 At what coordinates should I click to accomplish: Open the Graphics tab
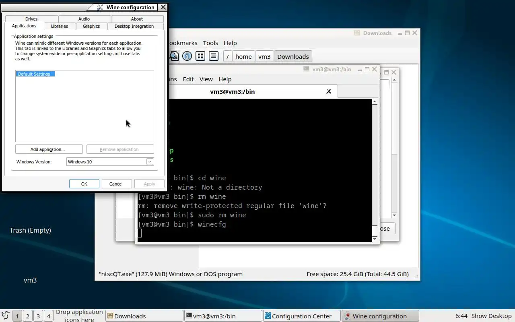tap(91, 26)
